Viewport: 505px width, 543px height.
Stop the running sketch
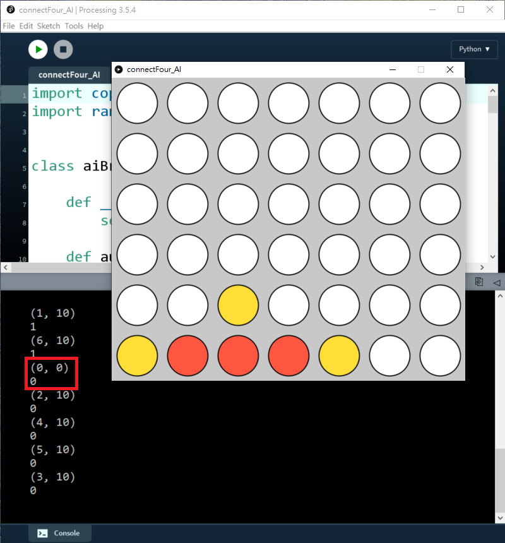click(63, 49)
